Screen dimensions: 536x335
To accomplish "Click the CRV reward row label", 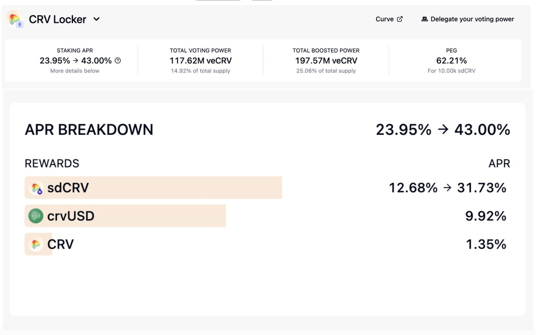I will click(60, 244).
